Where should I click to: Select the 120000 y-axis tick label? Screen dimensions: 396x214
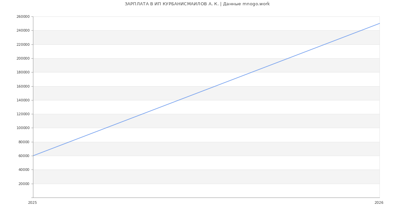pyautogui.click(x=23, y=114)
